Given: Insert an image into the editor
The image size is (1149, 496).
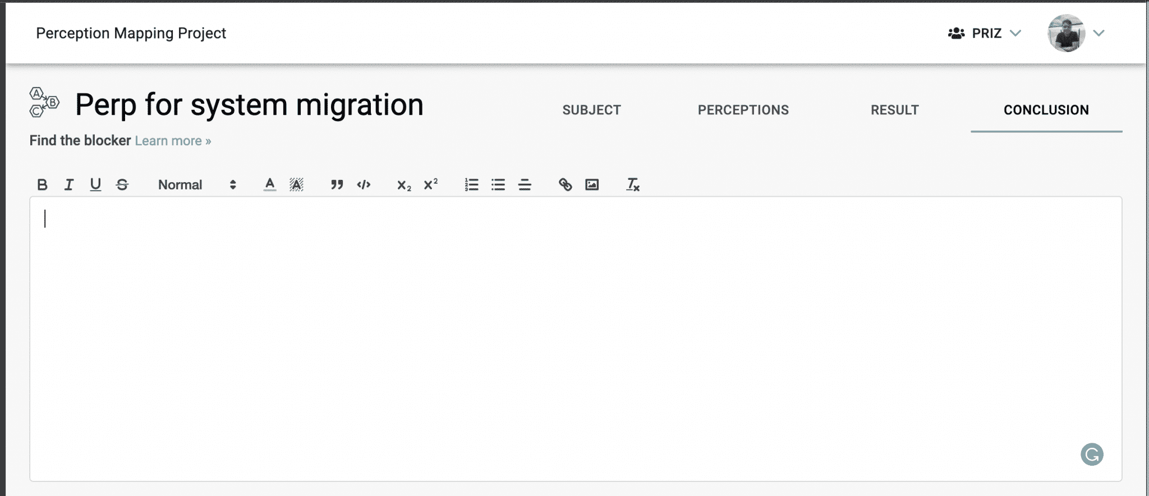Looking at the screenshot, I should click(x=592, y=184).
